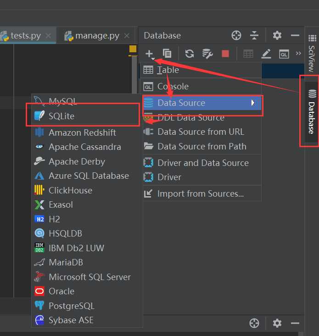Choose DDL Data Source entry

pyautogui.click(x=202, y=117)
